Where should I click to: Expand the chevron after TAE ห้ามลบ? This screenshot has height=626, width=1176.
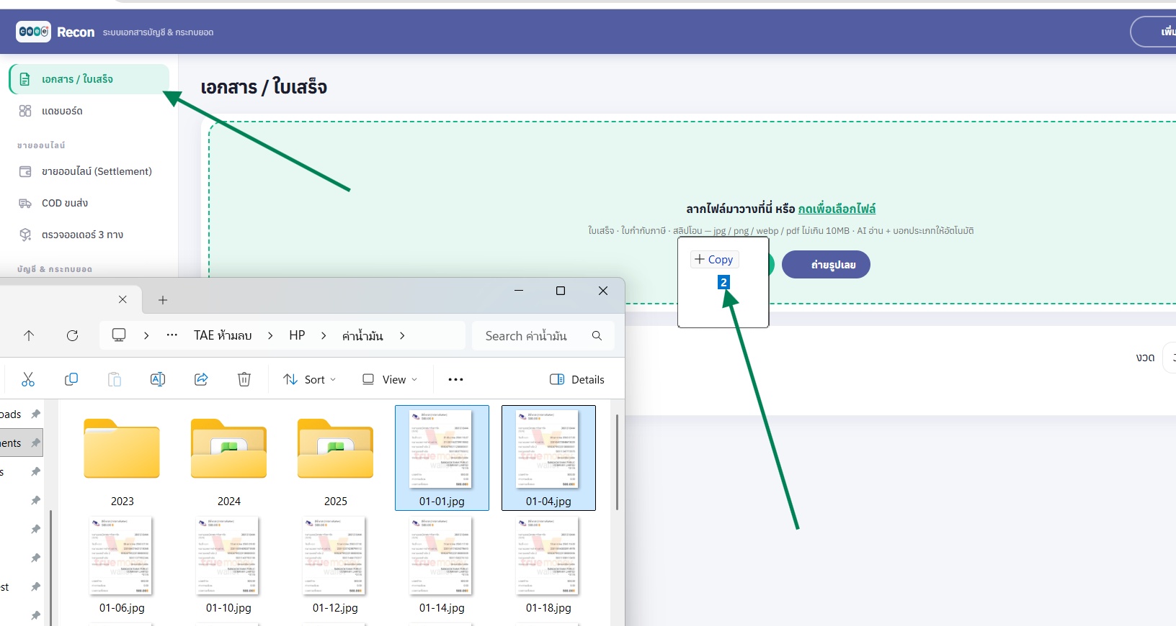270,335
